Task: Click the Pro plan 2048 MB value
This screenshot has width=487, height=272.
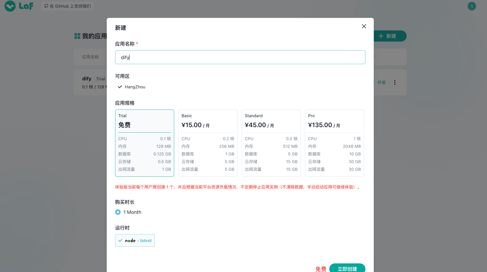Action: pyautogui.click(x=352, y=146)
